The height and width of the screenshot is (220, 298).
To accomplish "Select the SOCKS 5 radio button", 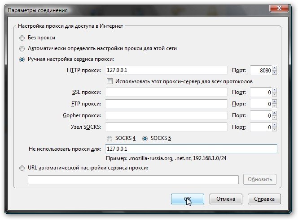I will coord(145,139).
